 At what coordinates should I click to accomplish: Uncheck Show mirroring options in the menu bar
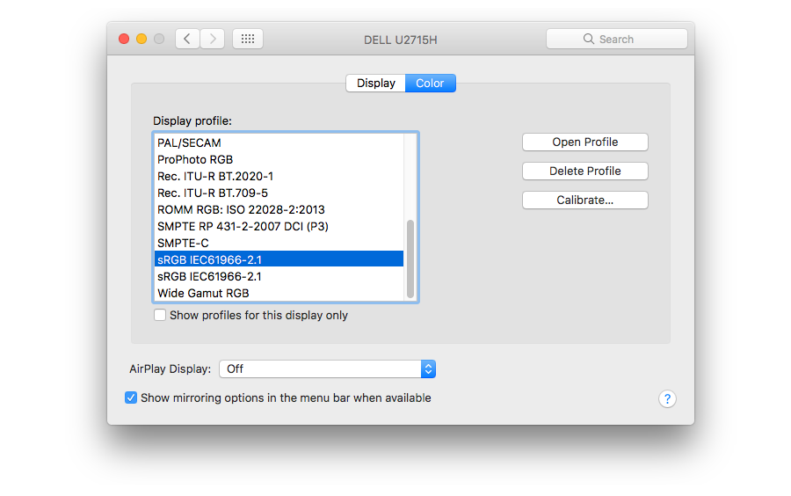131,398
